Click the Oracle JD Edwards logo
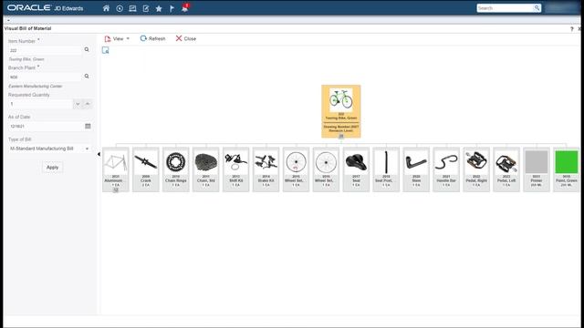 [45, 8]
